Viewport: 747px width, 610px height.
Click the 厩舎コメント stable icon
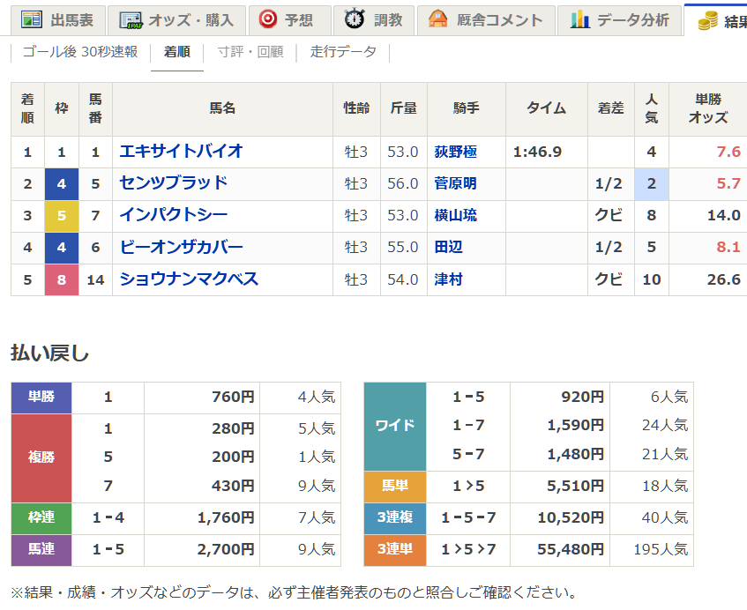click(x=437, y=19)
